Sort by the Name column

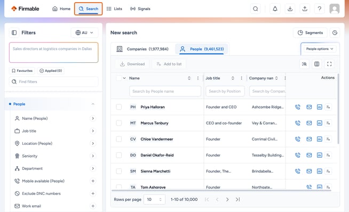click(189, 78)
